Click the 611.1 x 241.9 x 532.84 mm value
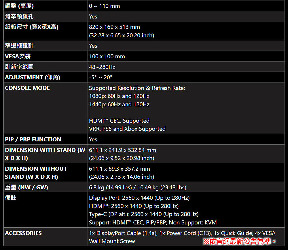Image resolution: width=288 pixels, height=250 pixels. (122, 150)
